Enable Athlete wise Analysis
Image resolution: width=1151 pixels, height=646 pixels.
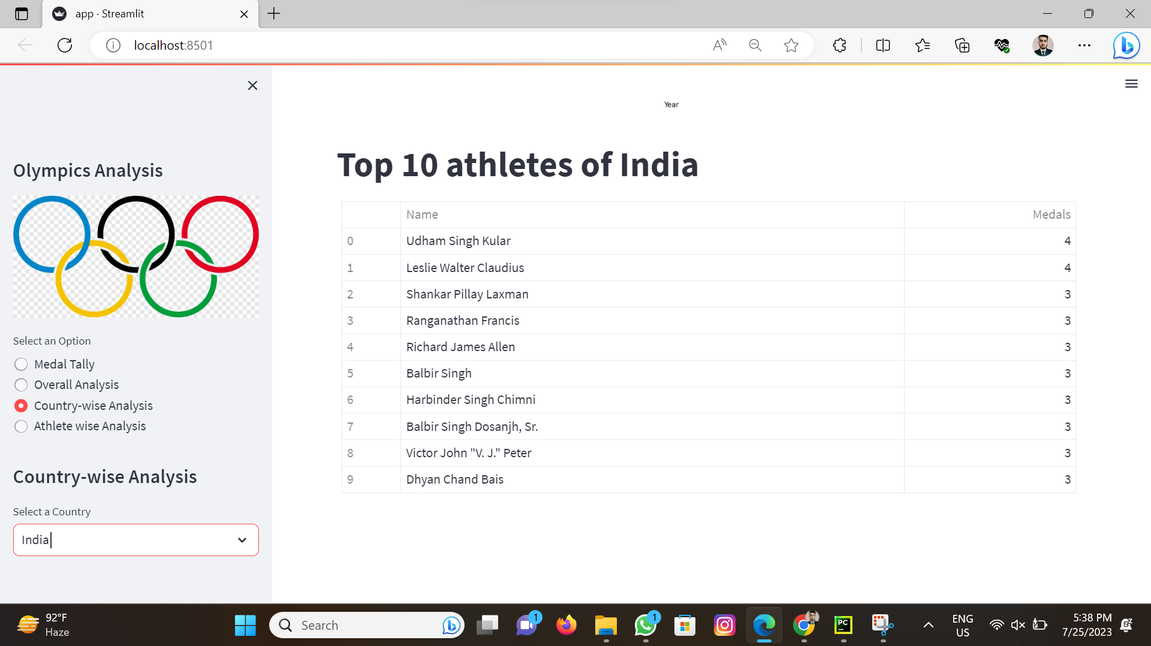click(21, 426)
